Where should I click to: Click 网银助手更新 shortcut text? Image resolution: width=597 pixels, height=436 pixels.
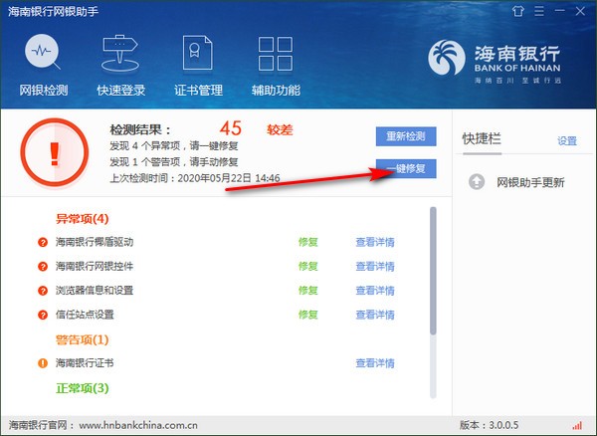coord(530,182)
